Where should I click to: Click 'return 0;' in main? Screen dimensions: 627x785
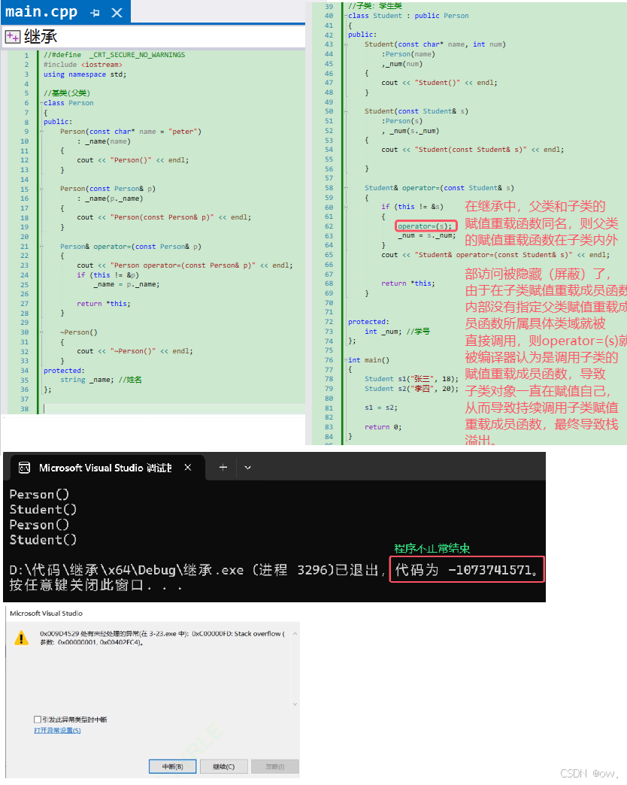click(383, 427)
